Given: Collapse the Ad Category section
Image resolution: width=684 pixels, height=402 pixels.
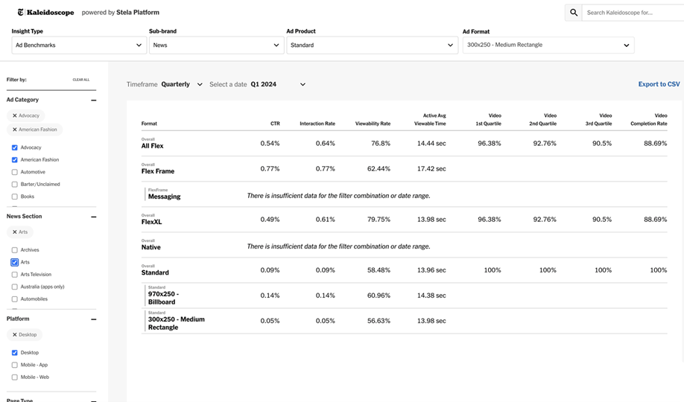Looking at the screenshot, I should pos(93,100).
